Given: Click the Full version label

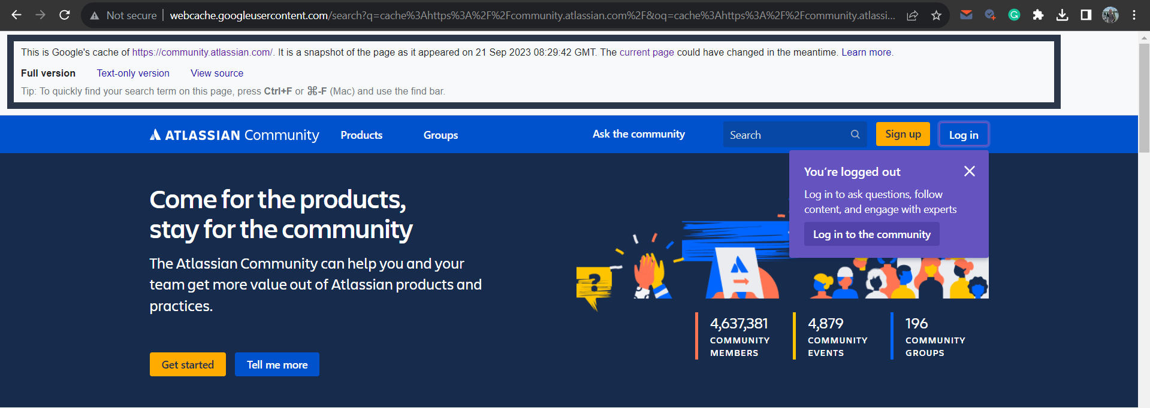Looking at the screenshot, I should (x=48, y=73).
